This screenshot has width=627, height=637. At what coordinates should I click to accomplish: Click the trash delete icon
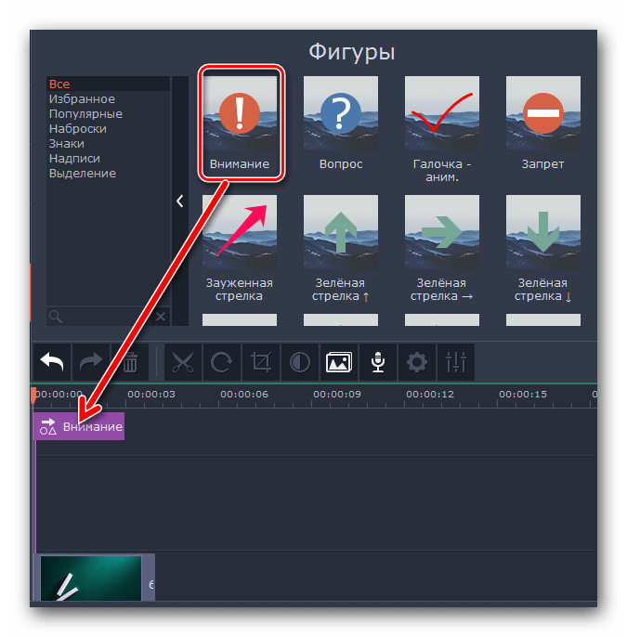pos(130,361)
